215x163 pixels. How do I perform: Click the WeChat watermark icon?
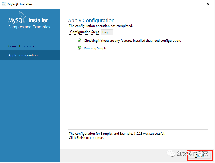pos(171,153)
